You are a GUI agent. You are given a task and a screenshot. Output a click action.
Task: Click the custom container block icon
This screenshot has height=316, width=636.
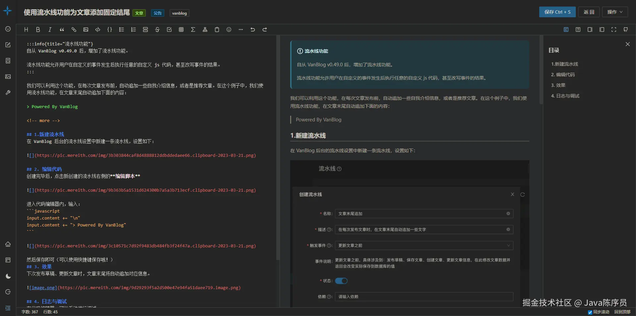[145, 30]
